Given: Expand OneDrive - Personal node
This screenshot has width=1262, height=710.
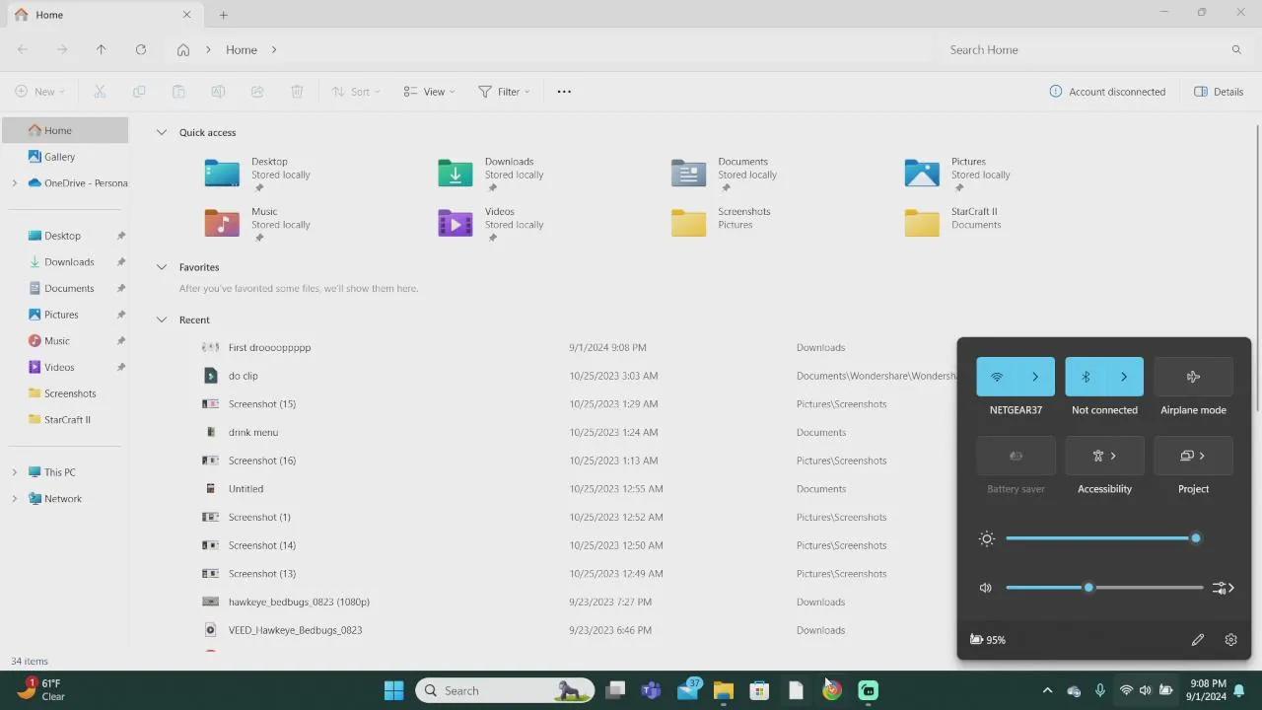Looking at the screenshot, I should (14, 183).
